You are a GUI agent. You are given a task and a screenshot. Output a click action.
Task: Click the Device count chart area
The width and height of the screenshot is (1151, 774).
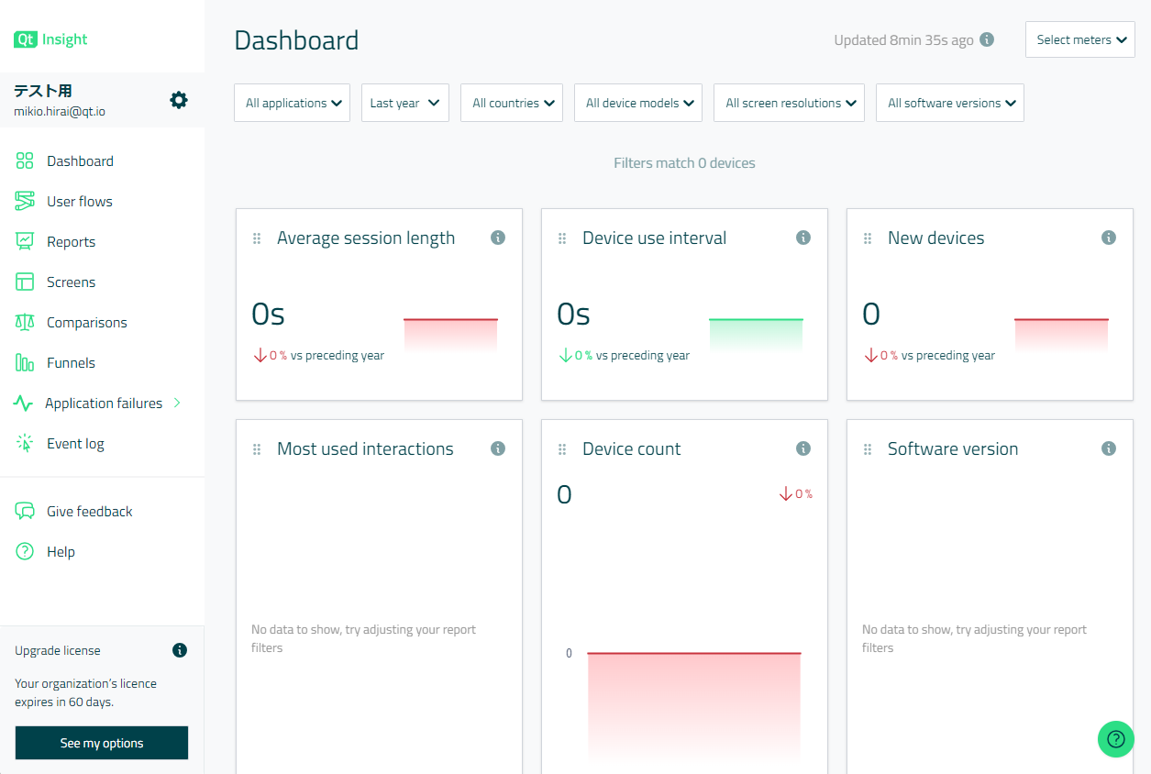pyautogui.click(x=693, y=704)
